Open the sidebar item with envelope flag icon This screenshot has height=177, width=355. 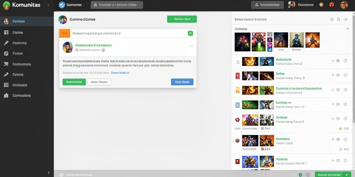(x=27, y=64)
